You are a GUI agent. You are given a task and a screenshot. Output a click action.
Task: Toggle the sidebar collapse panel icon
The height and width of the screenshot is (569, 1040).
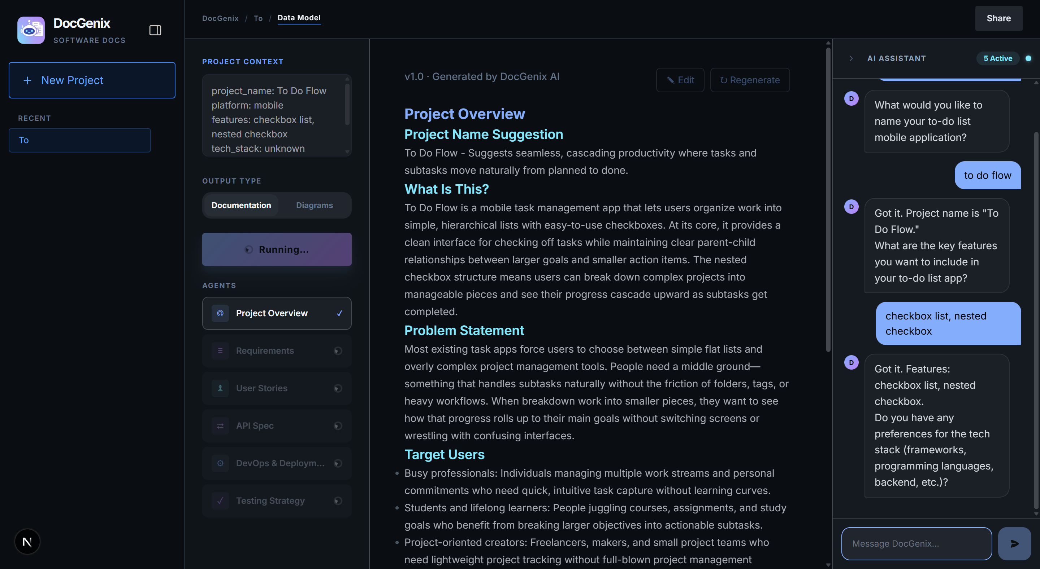(155, 30)
